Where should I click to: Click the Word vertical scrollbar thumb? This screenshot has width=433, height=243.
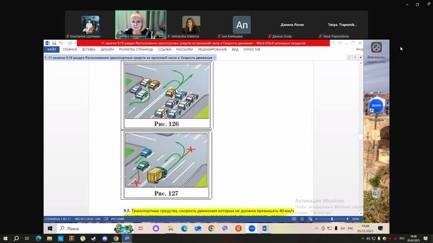(361, 137)
